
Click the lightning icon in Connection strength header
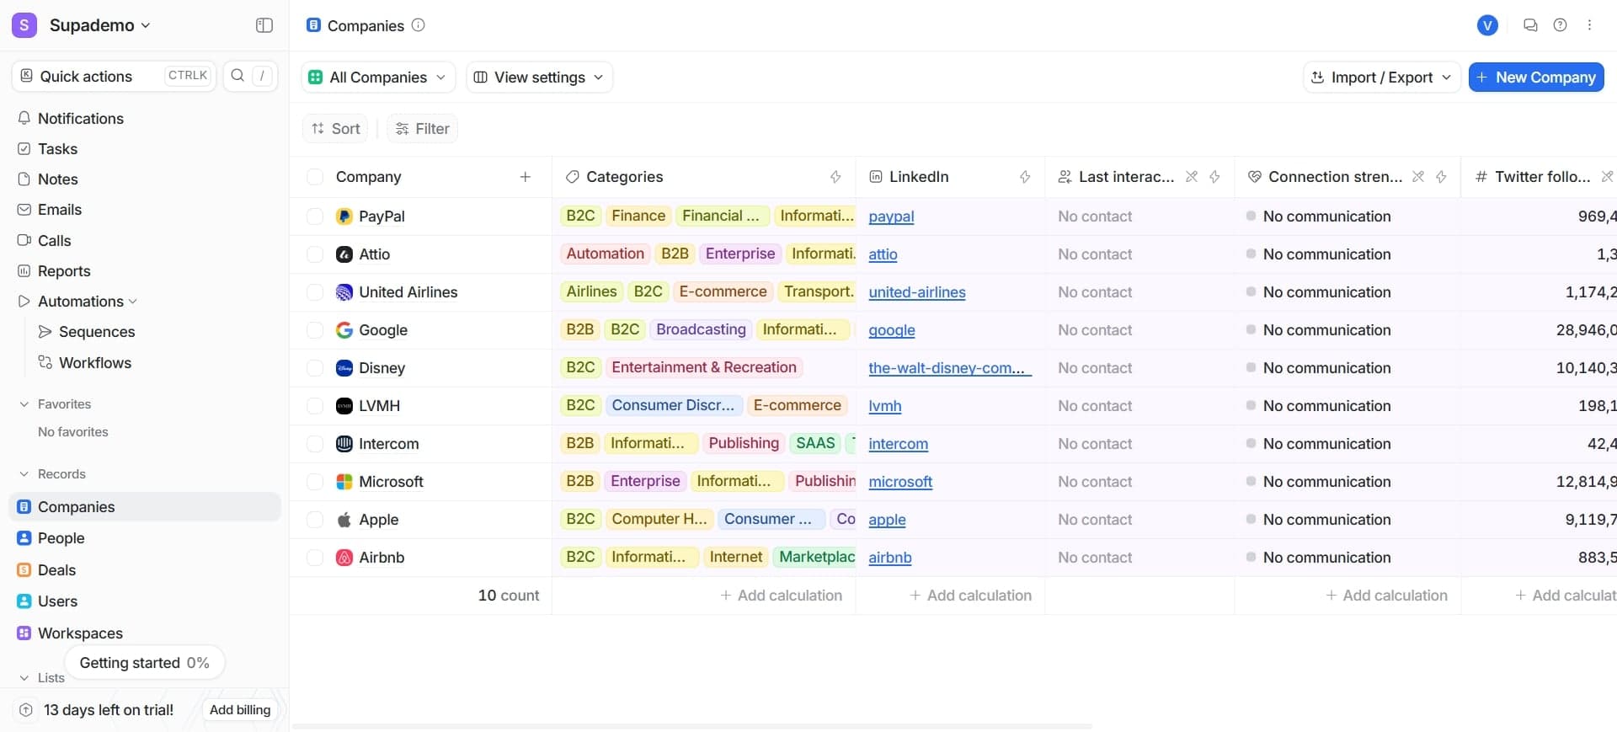click(x=1441, y=177)
